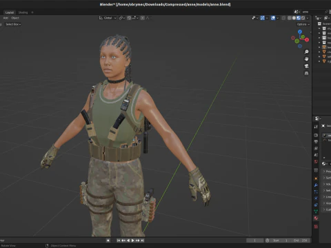
Task: Open the Texture checker tab
Action: (x=316, y=227)
